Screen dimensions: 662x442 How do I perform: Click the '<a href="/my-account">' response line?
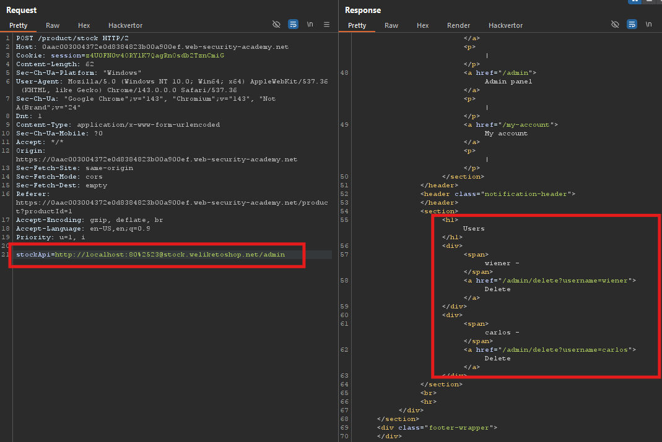tap(510, 125)
